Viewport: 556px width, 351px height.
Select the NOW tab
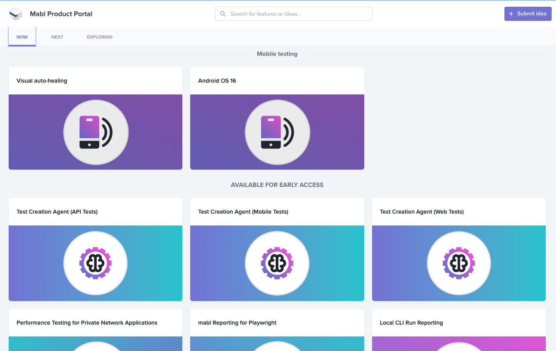[22, 37]
